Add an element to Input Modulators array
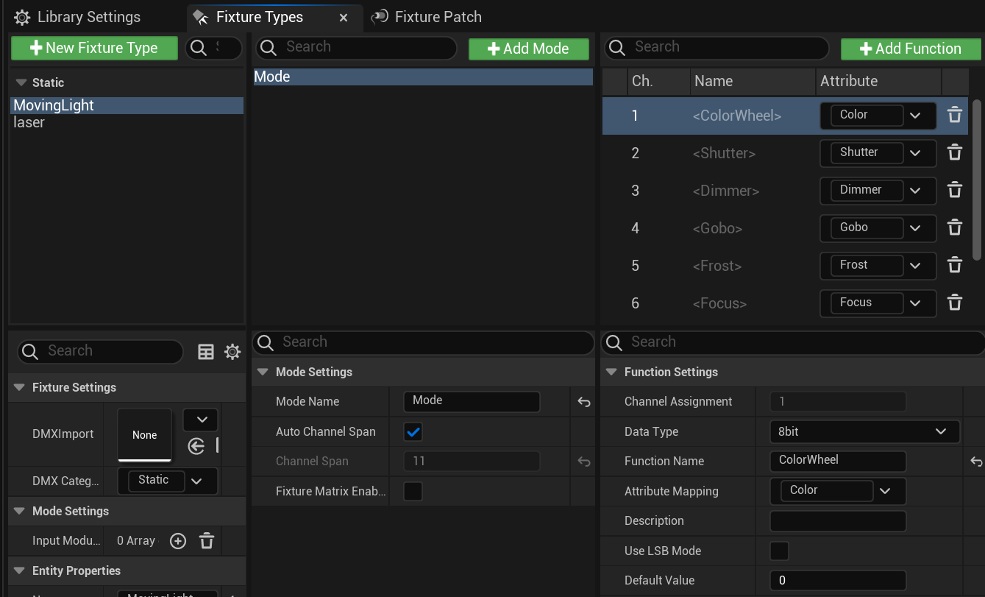The image size is (985, 597). (178, 541)
